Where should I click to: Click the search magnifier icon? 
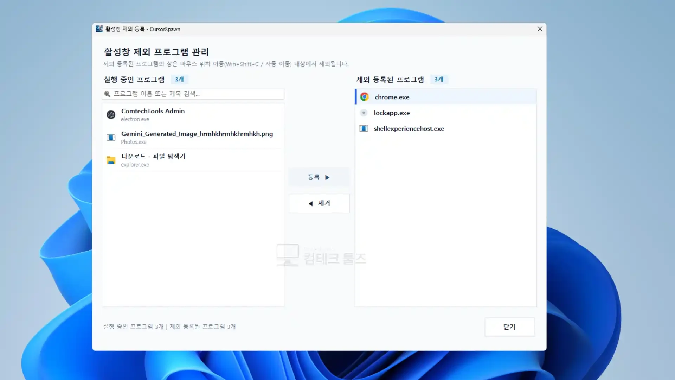coord(107,94)
